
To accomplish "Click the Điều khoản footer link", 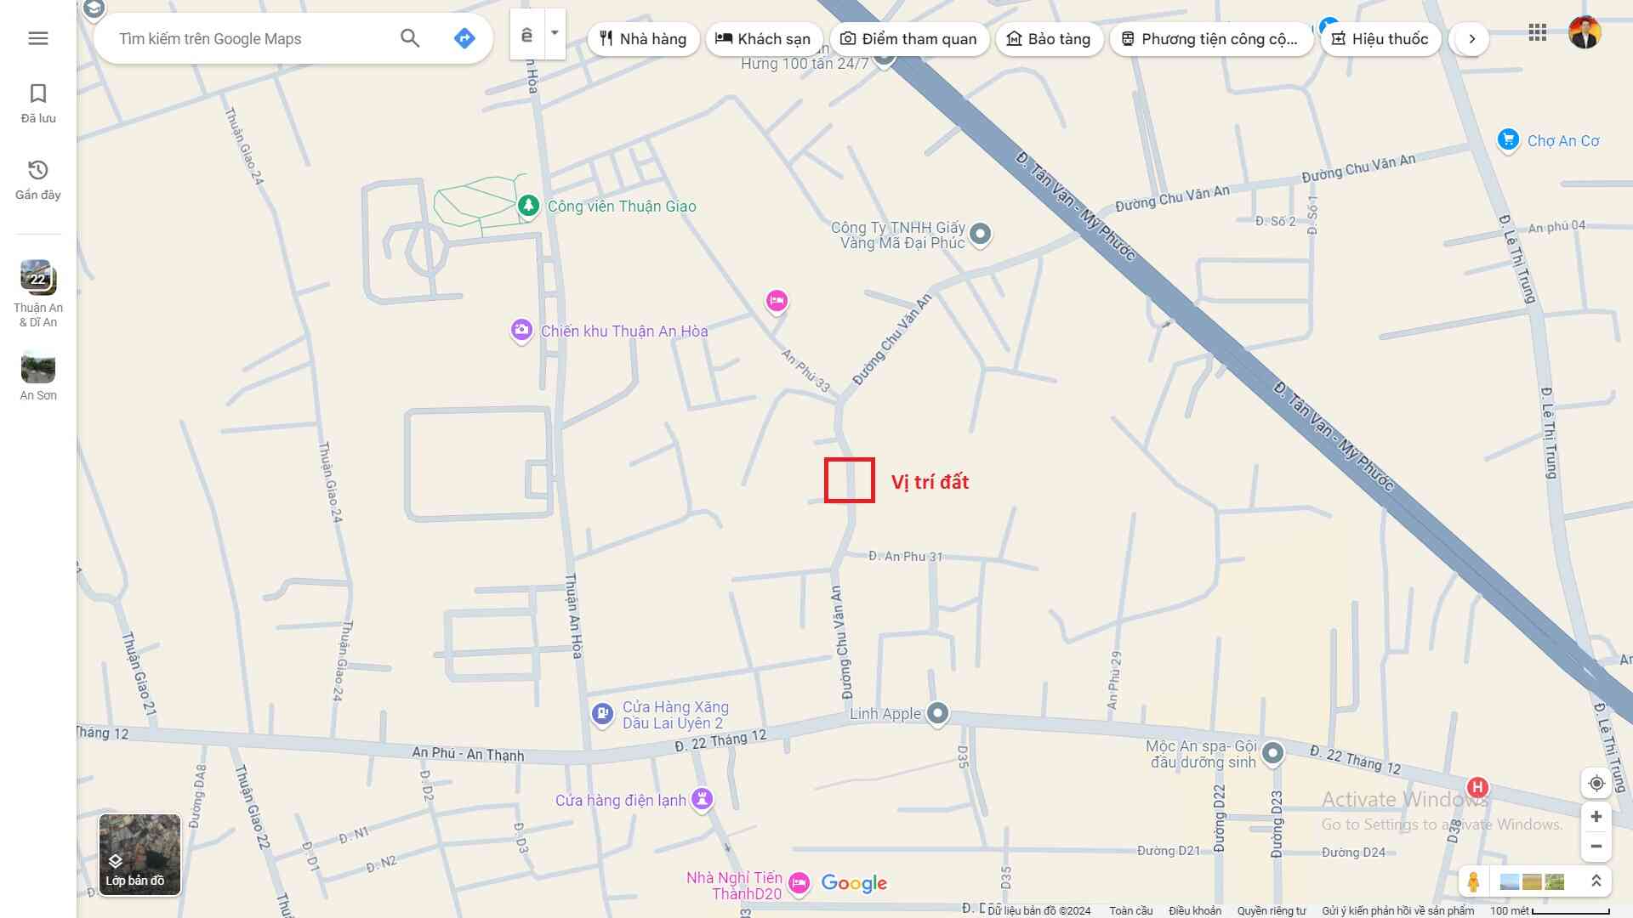I will click(1194, 910).
